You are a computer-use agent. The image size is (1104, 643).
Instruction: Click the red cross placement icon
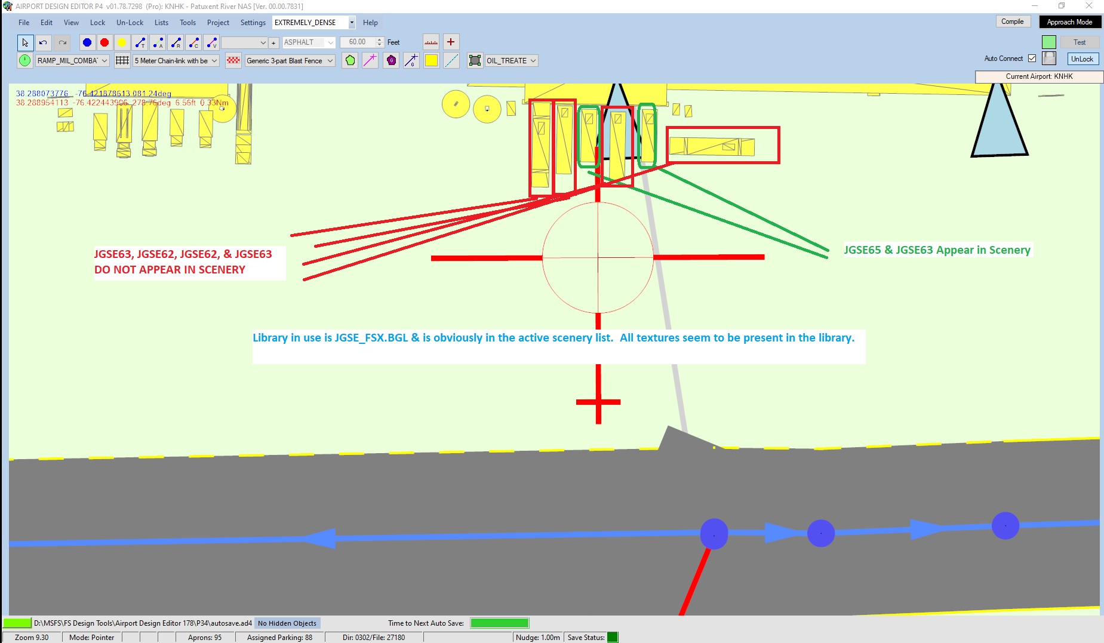[x=451, y=42]
